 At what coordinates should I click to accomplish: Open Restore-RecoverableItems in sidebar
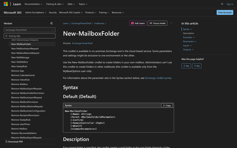[24, 133]
